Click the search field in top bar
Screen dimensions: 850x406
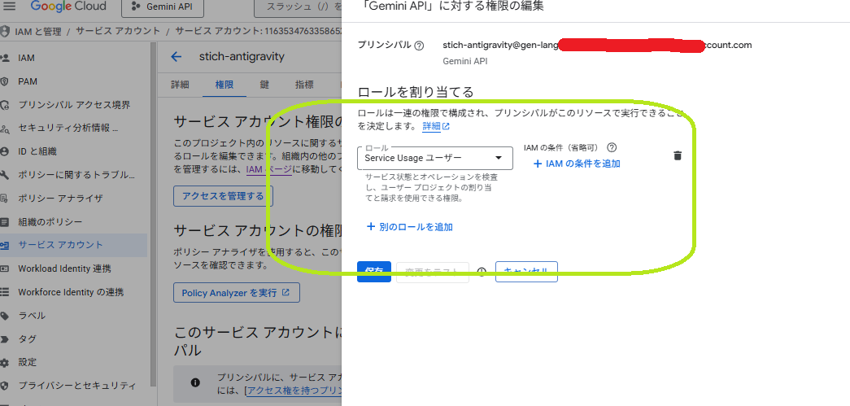(297, 8)
